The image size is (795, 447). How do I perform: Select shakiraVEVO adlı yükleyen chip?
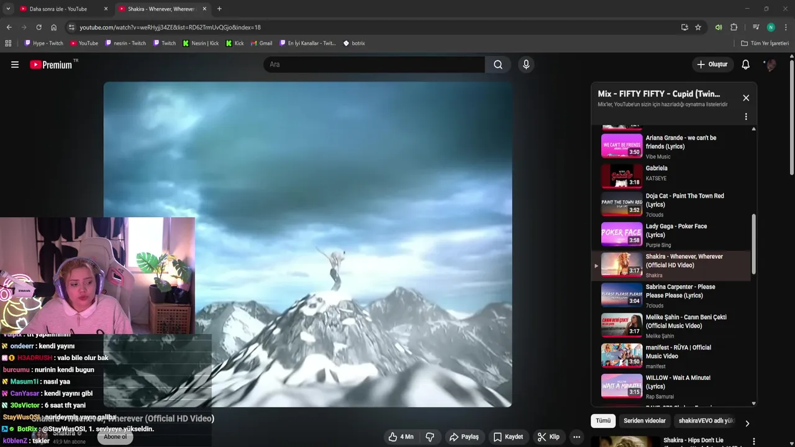tap(706, 421)
